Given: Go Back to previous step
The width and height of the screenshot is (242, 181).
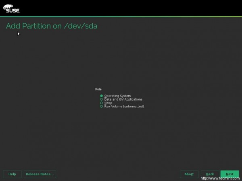Looking at the screenshot, I should pos(210,174).
